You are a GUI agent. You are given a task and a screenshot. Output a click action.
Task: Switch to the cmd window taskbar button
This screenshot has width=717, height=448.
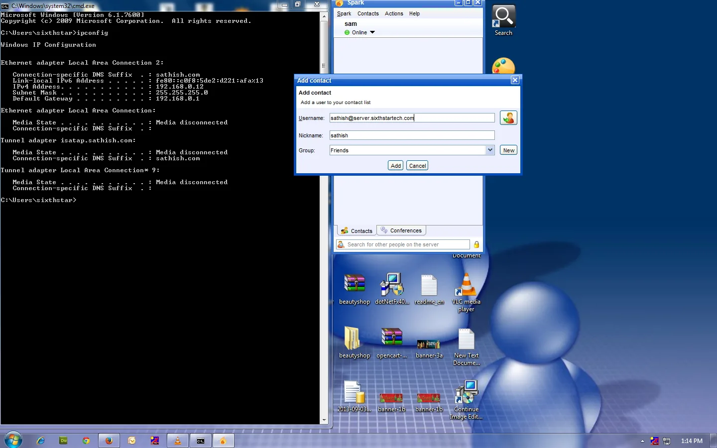click(201, 441)
